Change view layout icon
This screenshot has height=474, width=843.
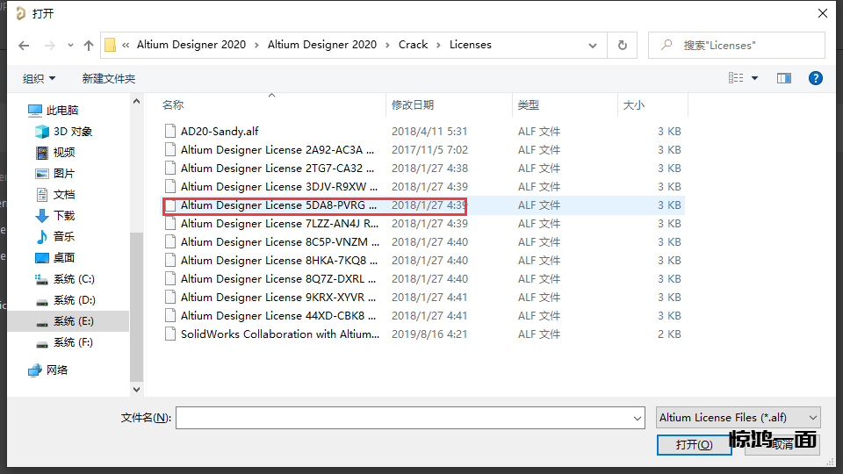736,78
